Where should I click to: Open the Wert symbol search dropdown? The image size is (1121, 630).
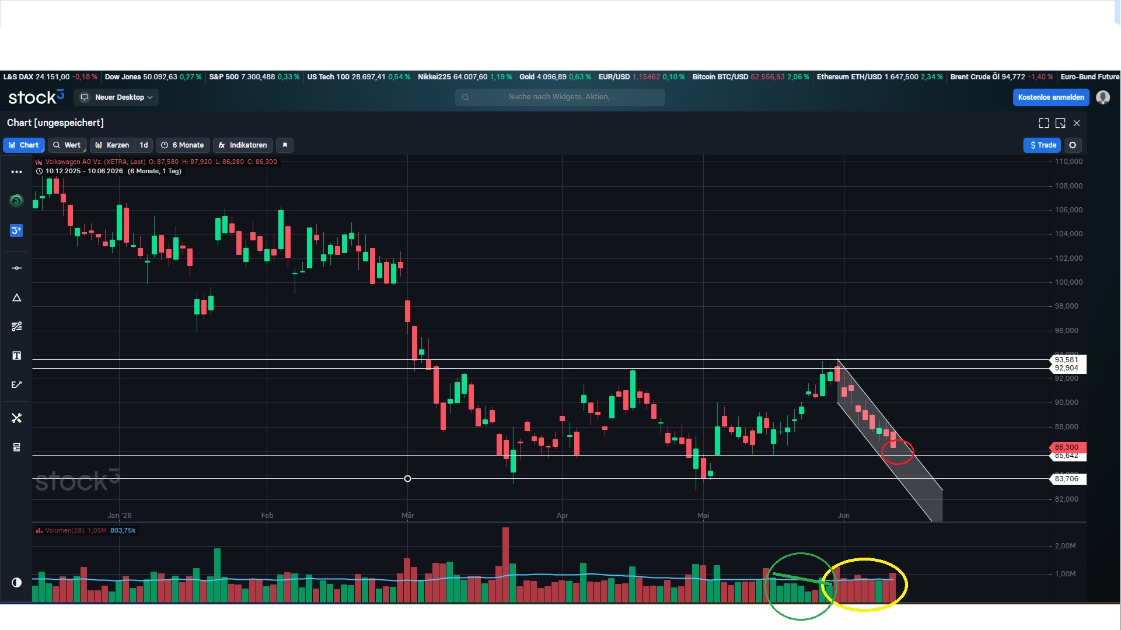[x=67, y=145]
